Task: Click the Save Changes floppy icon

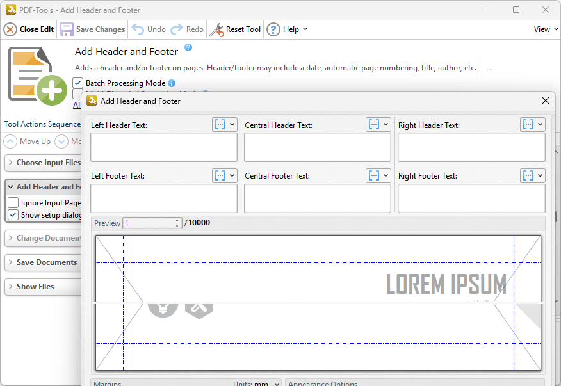Action: coord(67,29)
